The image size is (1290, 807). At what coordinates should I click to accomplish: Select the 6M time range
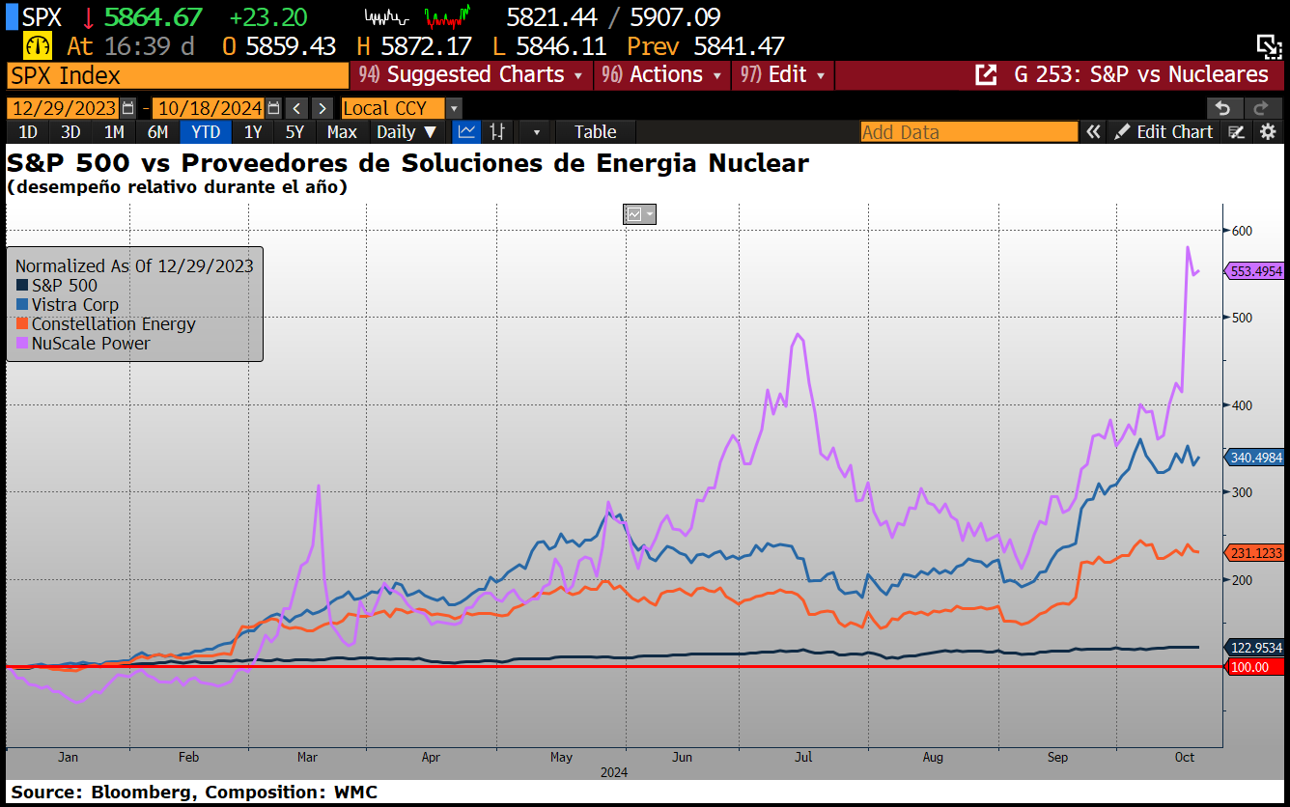(x=157, y=132)
